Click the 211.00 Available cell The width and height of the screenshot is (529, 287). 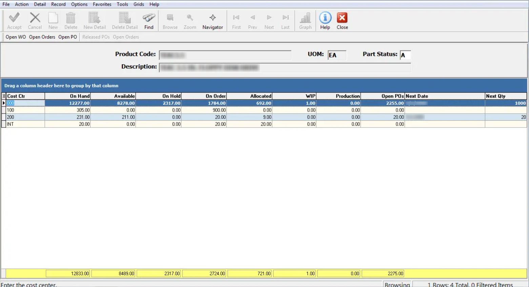pyautogui.click(x=113, y=117)
